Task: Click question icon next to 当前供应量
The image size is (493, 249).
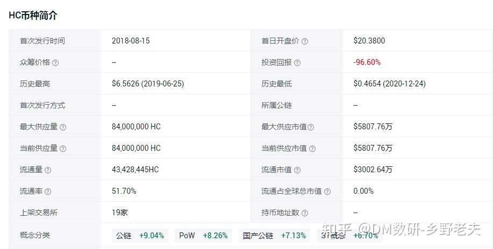Action: point(63,149)
